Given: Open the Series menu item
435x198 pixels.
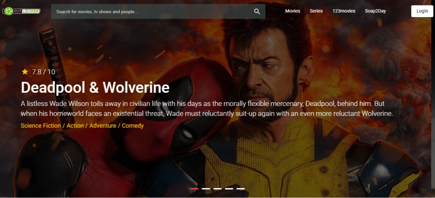Looking at the screenshot, I should click(x=316, y=11).
